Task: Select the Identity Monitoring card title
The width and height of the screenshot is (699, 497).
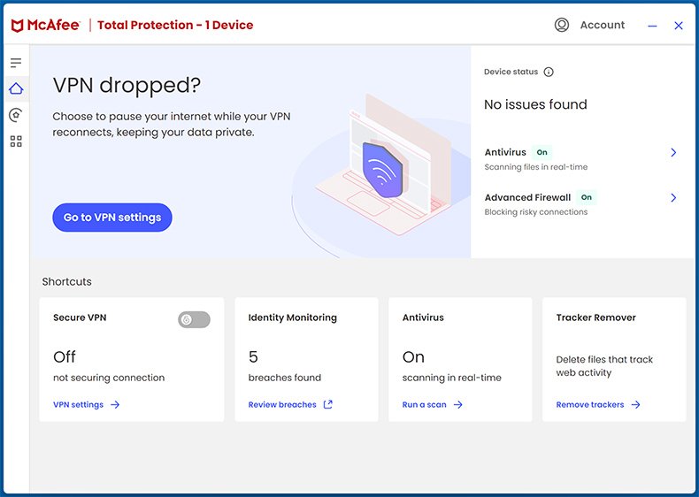Action: click(x=293, y=317)
